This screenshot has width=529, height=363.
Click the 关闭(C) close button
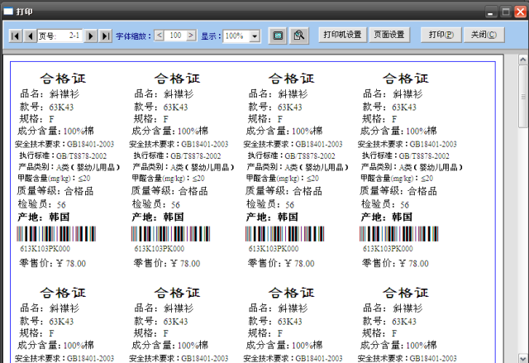click(483, 36)
